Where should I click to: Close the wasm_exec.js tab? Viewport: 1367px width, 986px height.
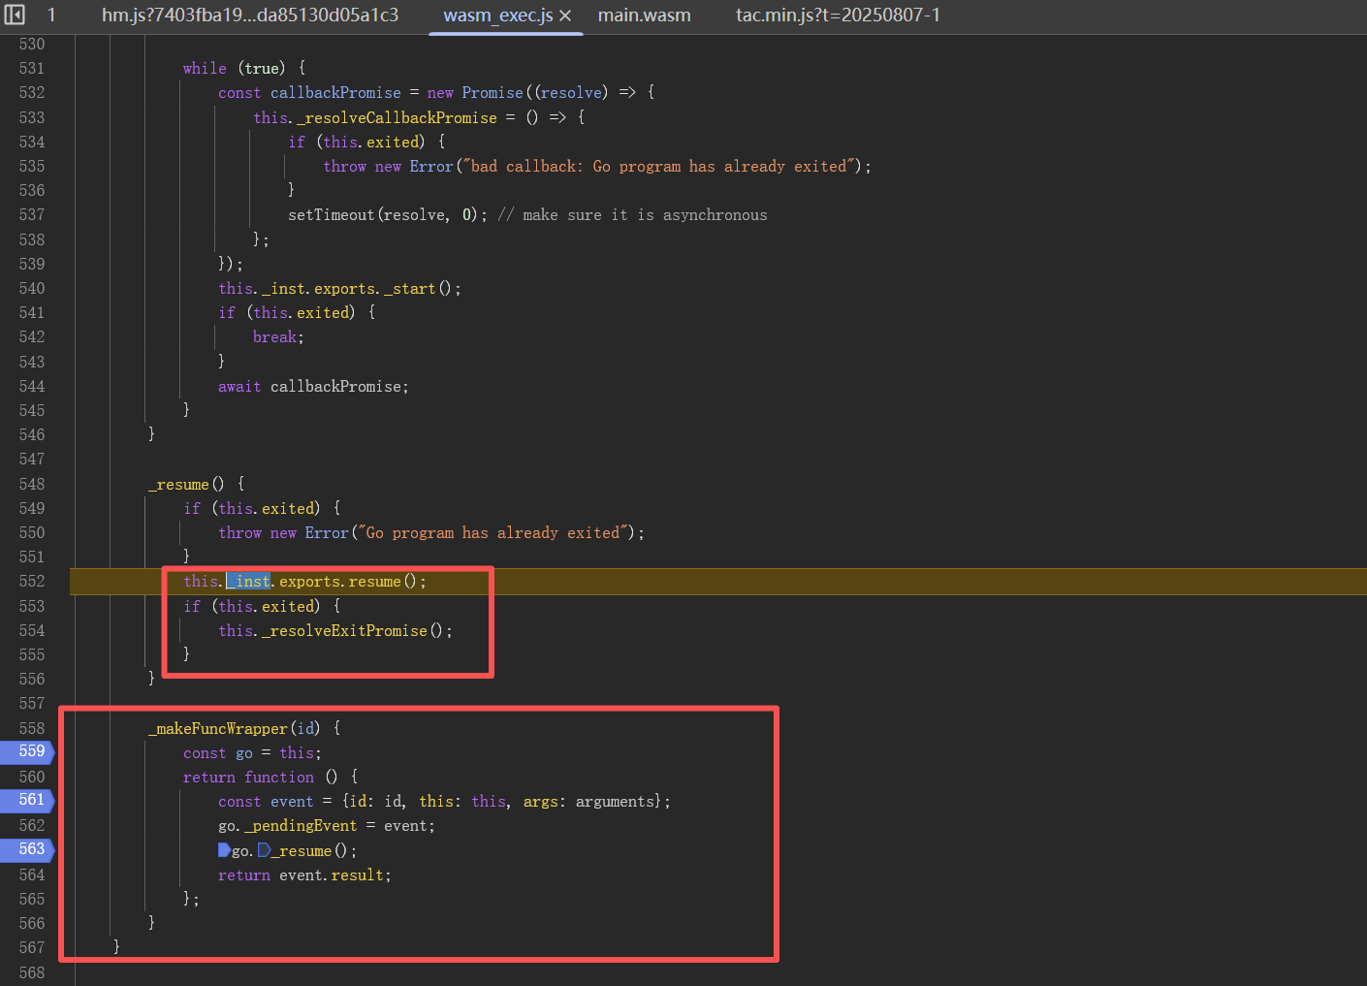[565, 16]
